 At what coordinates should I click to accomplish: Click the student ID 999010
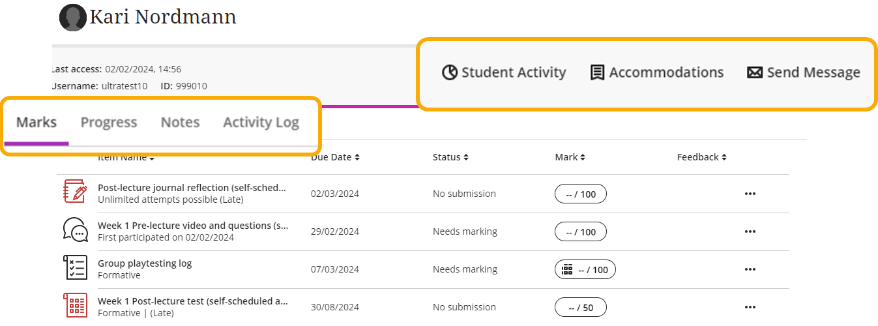(192, 86)
